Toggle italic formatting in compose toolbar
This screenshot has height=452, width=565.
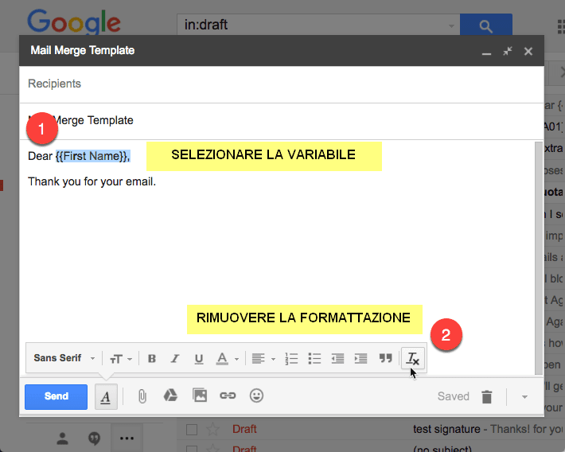tap(175, 358)
